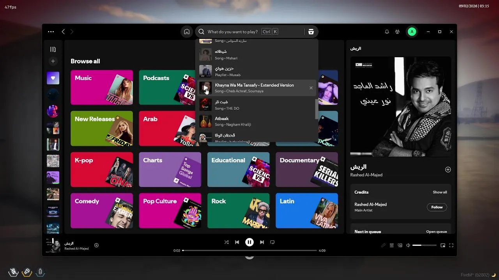Show all credits
This screenshot has height=280, width=499.
pos(440,192)
